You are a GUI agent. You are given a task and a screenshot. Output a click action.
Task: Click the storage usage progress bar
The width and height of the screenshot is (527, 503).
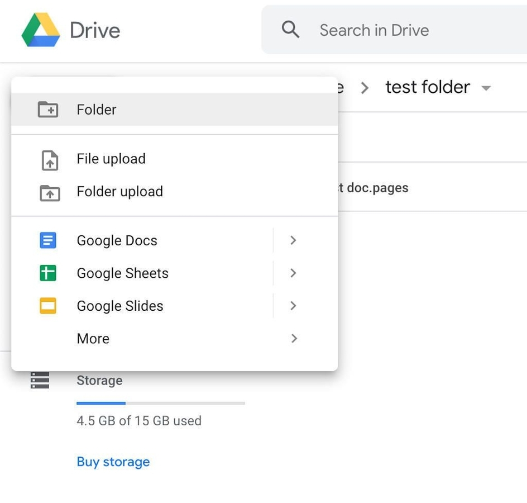point(161,403)
